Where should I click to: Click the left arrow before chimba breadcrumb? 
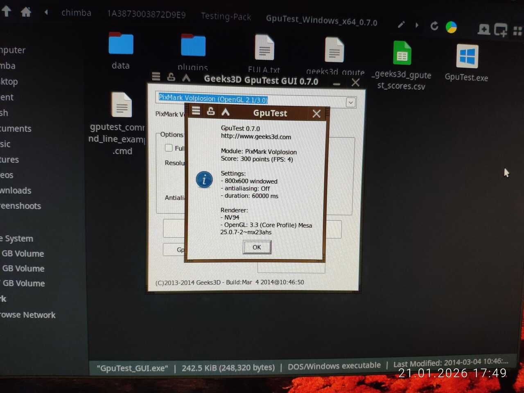(46, 12)
